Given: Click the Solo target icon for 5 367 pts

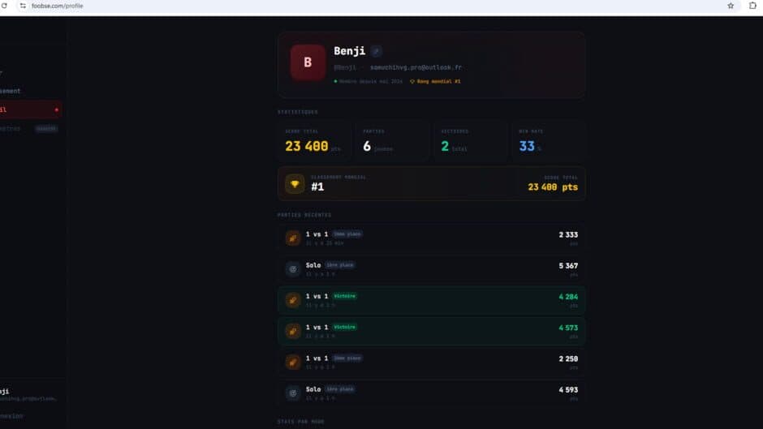Looking at the screenshot, I should pos(292,269).
